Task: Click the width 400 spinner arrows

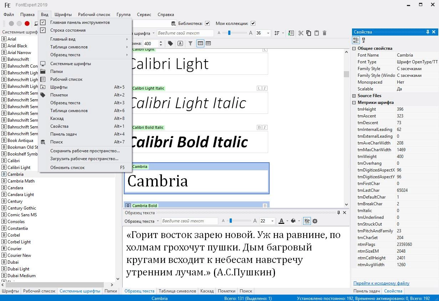Action: (161, 43)
